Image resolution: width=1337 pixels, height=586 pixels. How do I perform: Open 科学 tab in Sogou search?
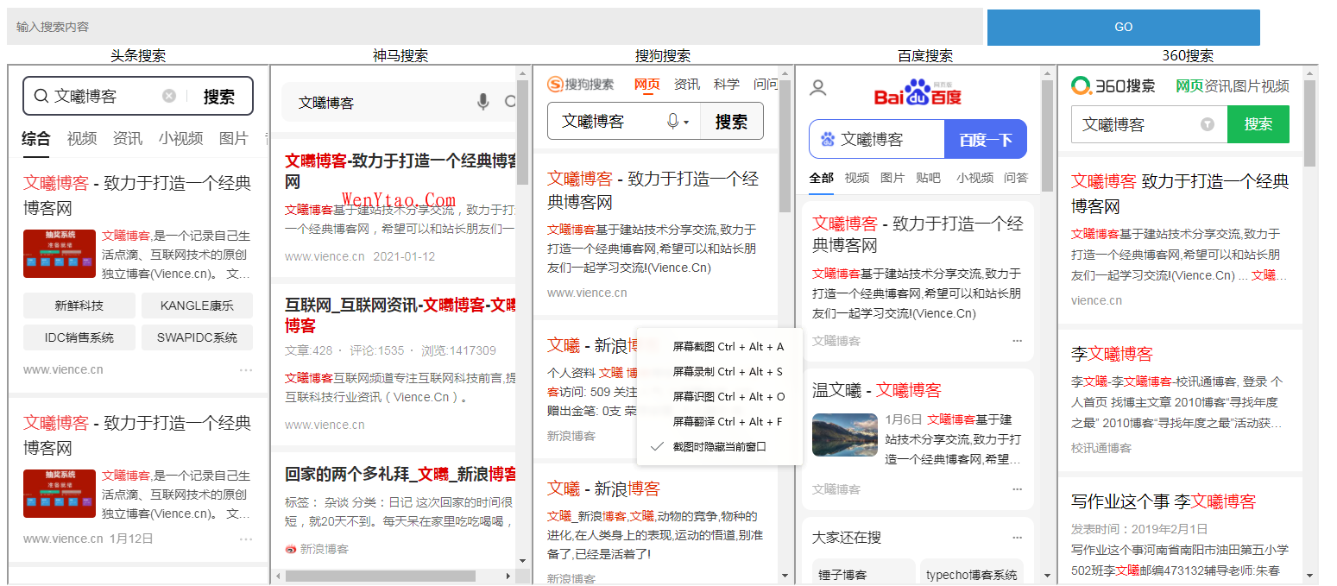click(727, 84)
